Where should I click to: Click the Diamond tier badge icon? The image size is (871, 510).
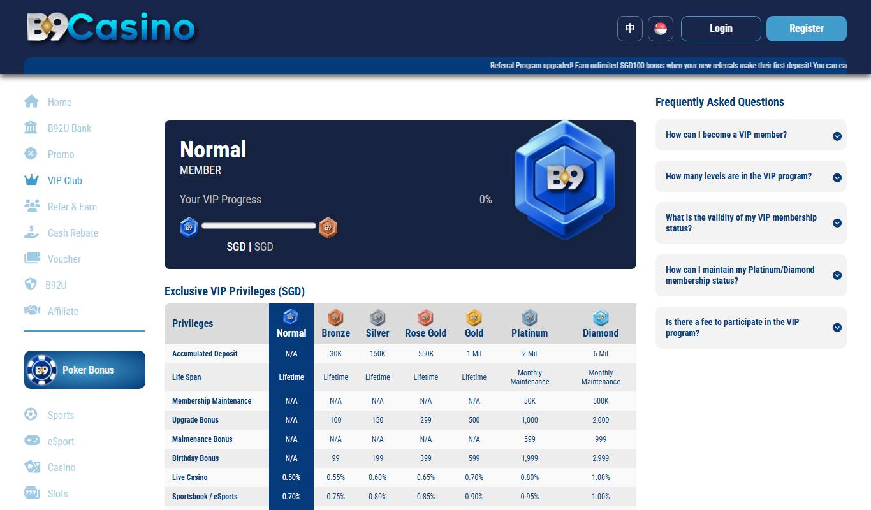[x=601, y=317]
